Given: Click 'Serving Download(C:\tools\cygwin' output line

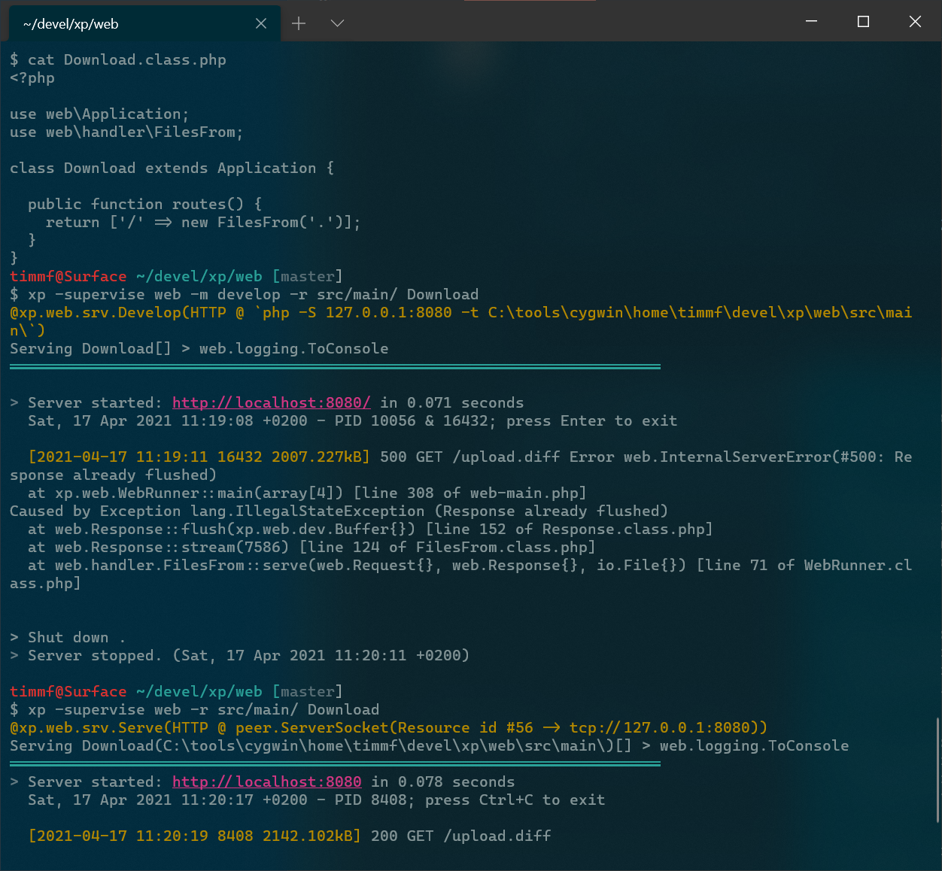Looking at the screenshot, I should pyautogui.click(x=430, y=745).
